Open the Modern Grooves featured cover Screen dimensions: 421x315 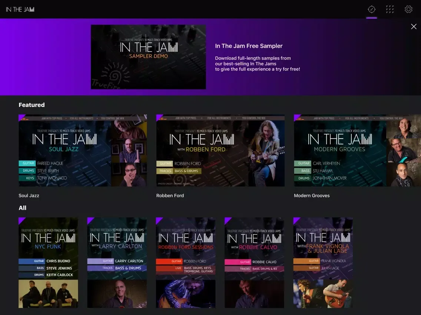[357, 150]
